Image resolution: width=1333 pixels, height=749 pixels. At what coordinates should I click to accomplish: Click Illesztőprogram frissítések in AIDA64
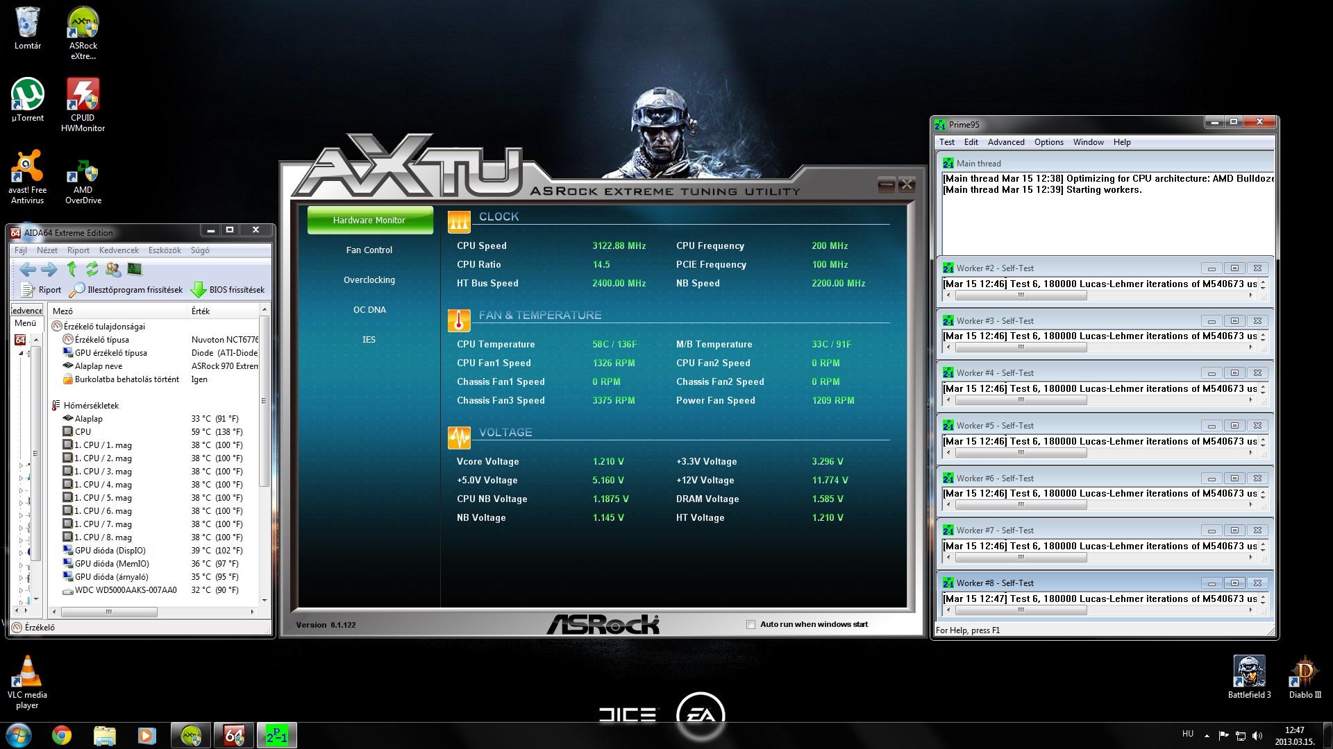(126, 290)
